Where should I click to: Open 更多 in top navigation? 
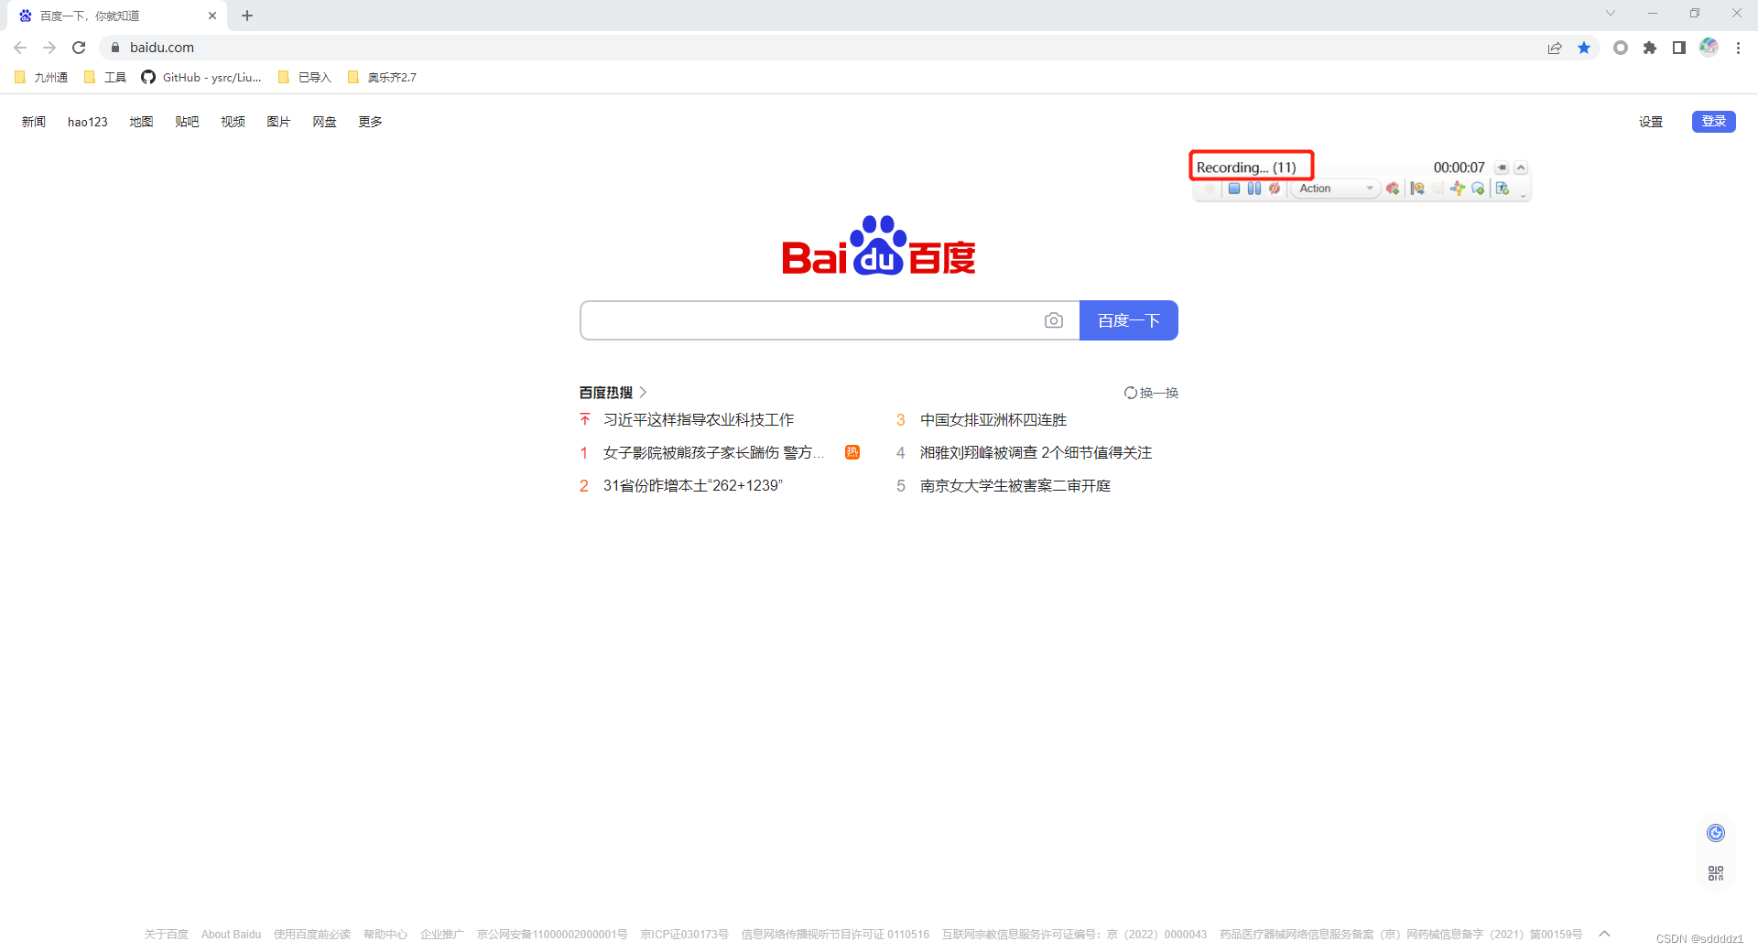(370, 122)
